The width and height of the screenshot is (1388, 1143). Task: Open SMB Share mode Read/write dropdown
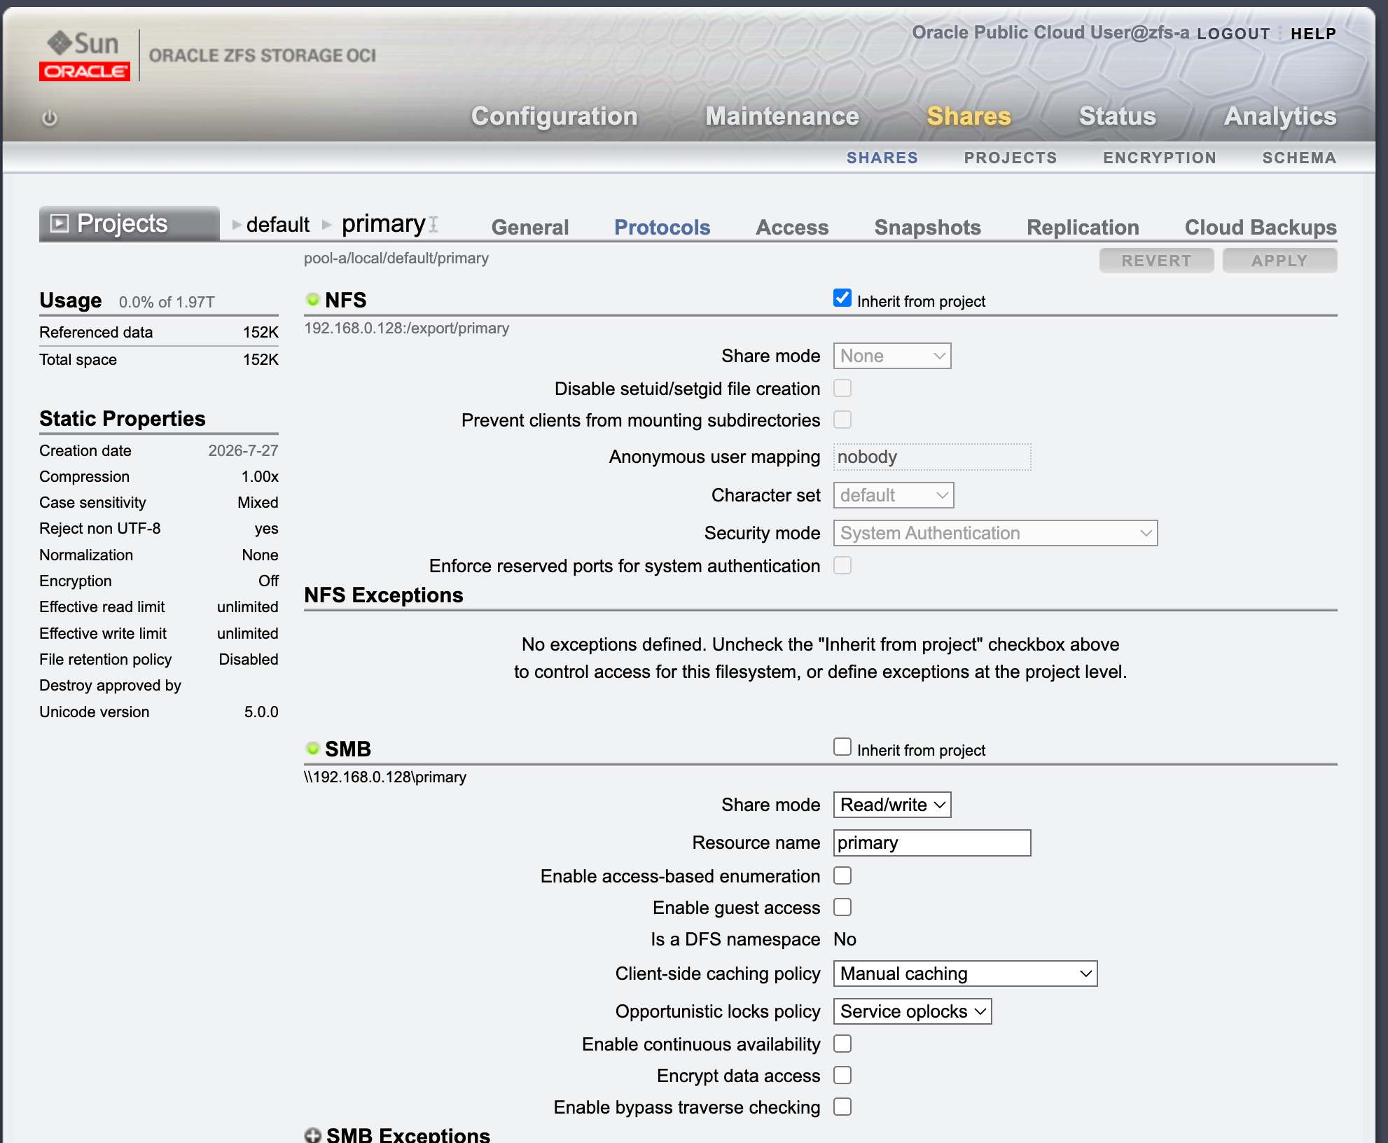tap(892, 805)
